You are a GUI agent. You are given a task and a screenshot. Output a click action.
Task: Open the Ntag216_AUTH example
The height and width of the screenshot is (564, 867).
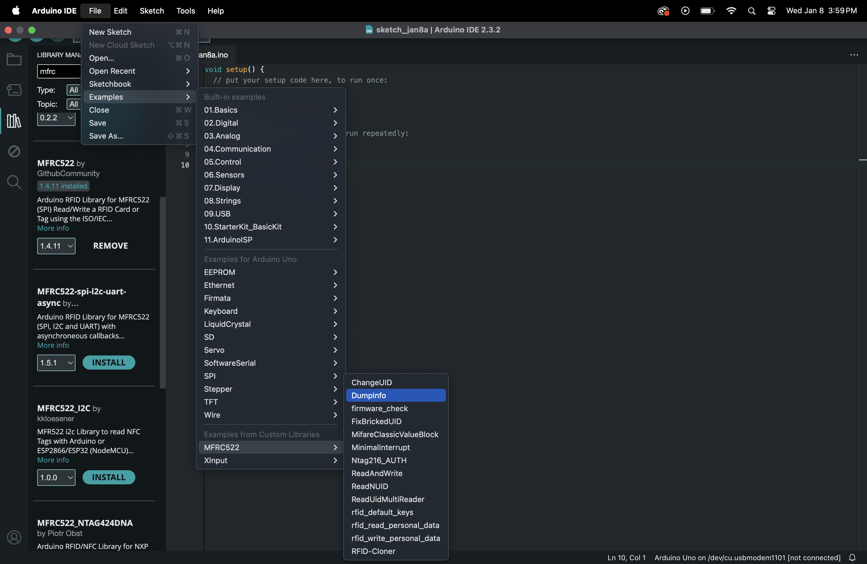click(396, 460)
